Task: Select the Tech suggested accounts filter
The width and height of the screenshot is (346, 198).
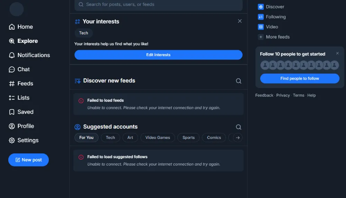Action: point(110,138)
